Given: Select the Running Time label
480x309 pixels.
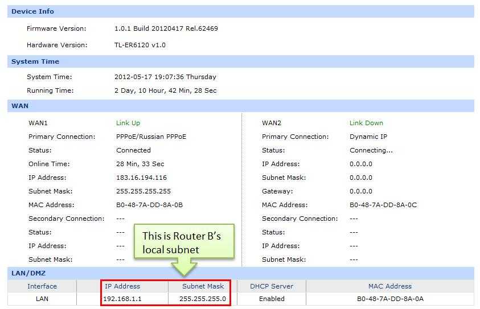Looking at the screenshot, I should tap(50, 90).
